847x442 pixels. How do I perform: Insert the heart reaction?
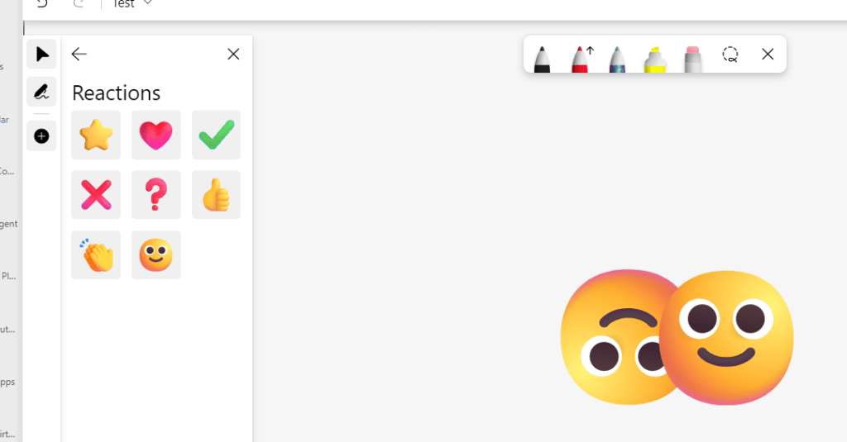(x=156, y=135)
